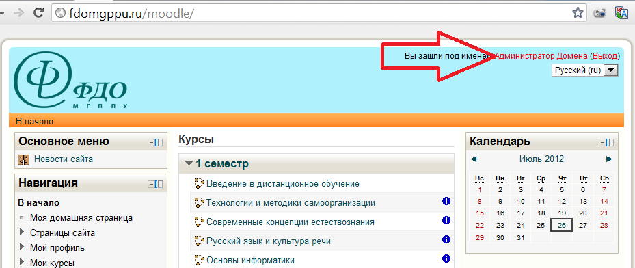Viewport: 635px width, 268px height.
Task: Collapse the Календарь block
Action: click(x=602, y=142)
